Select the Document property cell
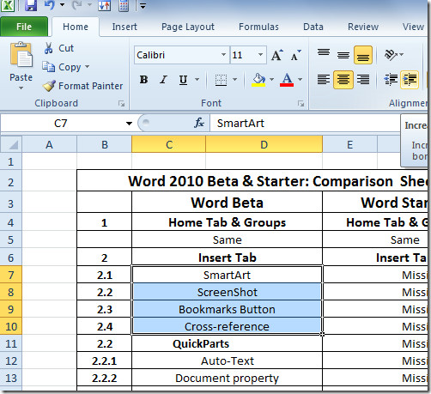431x394 pixels. (x=227, y=378)
